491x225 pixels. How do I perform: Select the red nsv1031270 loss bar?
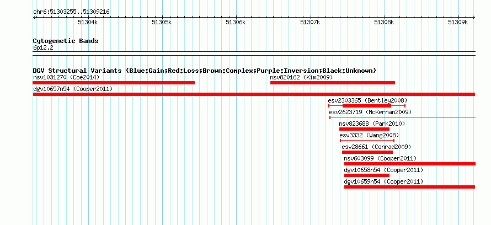pyautogui.click(x=114, y=83)
